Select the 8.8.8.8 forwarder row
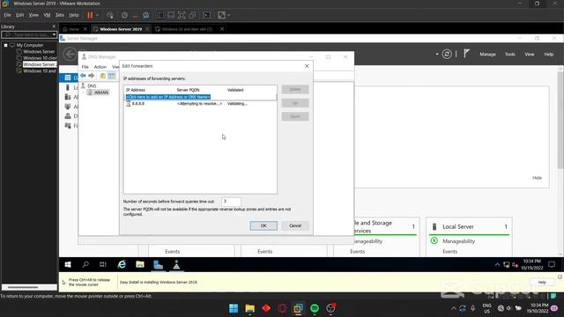The image size is (564, 317). tap(200, 104)
